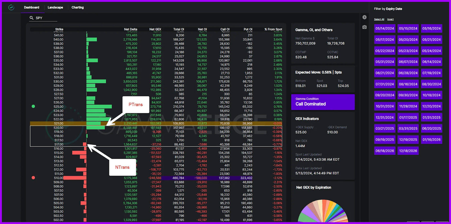Click the Invert link
Image resolution: width=451 pixels, height=224 pixels.
(390, 19)
